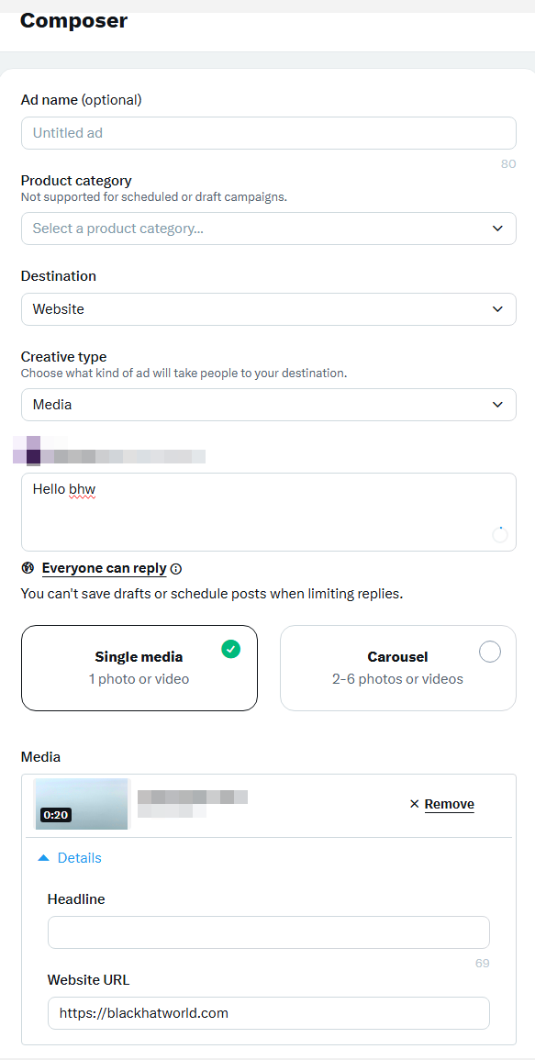Open the Product category dropdown

click(x=269, y=229)
